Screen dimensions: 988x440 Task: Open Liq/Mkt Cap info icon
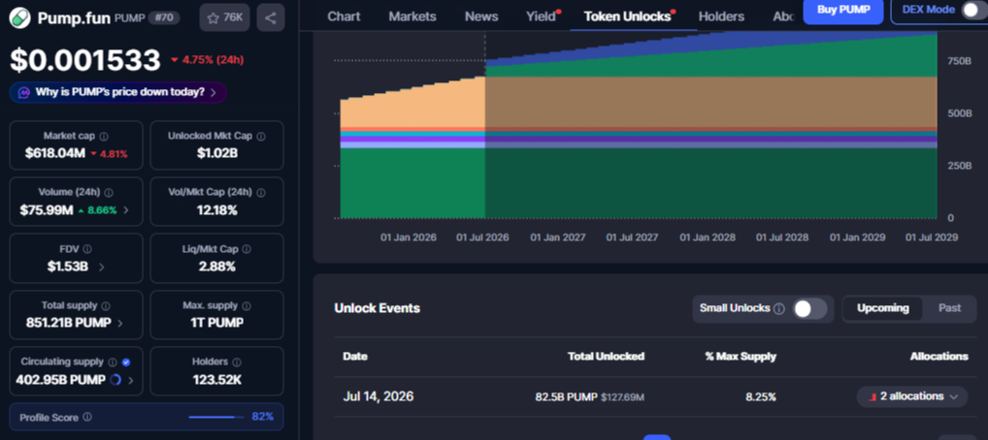pyautogui.click(x=247, y=249)
